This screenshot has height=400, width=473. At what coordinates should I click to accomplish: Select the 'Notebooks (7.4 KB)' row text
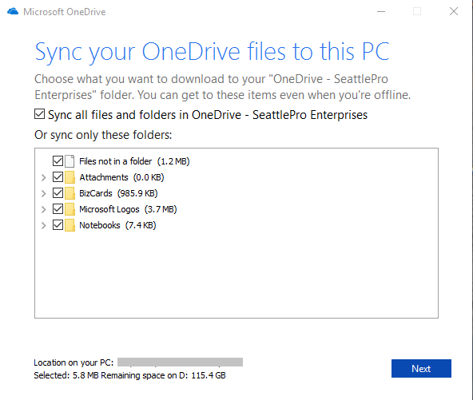(117, 225)
